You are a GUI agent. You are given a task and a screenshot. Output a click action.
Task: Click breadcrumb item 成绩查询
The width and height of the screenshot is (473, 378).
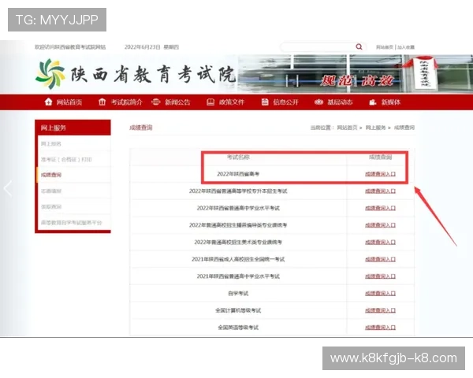(x=404, y=128)
